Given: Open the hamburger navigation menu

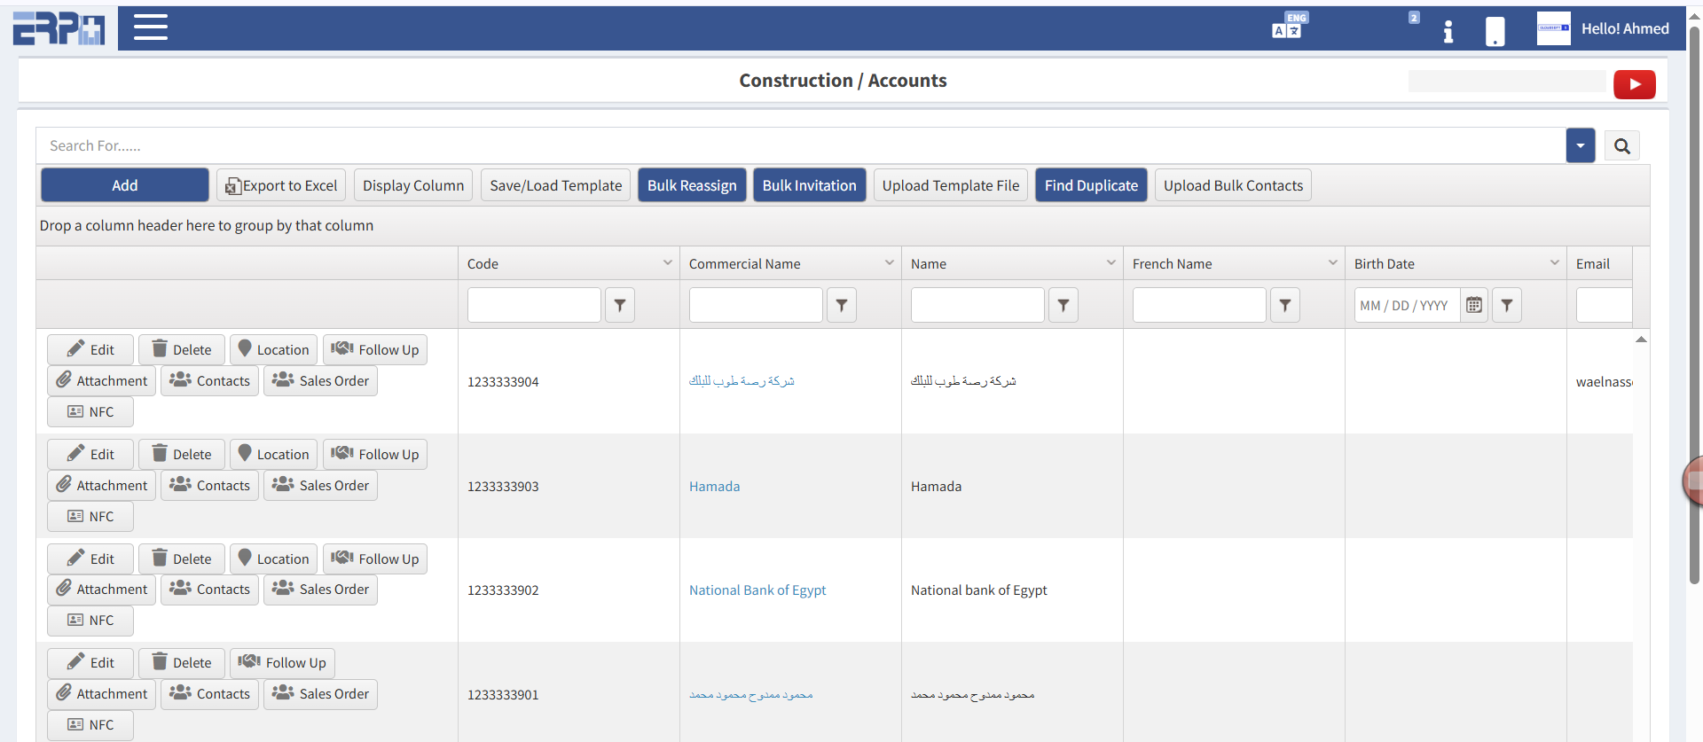Looking at the screenshot, I should 150,27.
